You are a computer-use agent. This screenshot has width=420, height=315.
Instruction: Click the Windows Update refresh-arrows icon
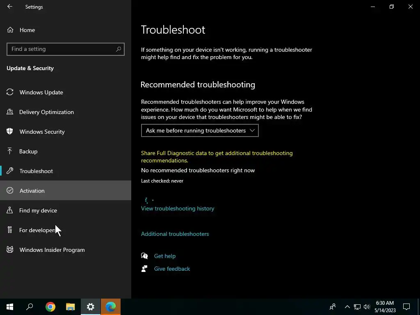[10, 92]
